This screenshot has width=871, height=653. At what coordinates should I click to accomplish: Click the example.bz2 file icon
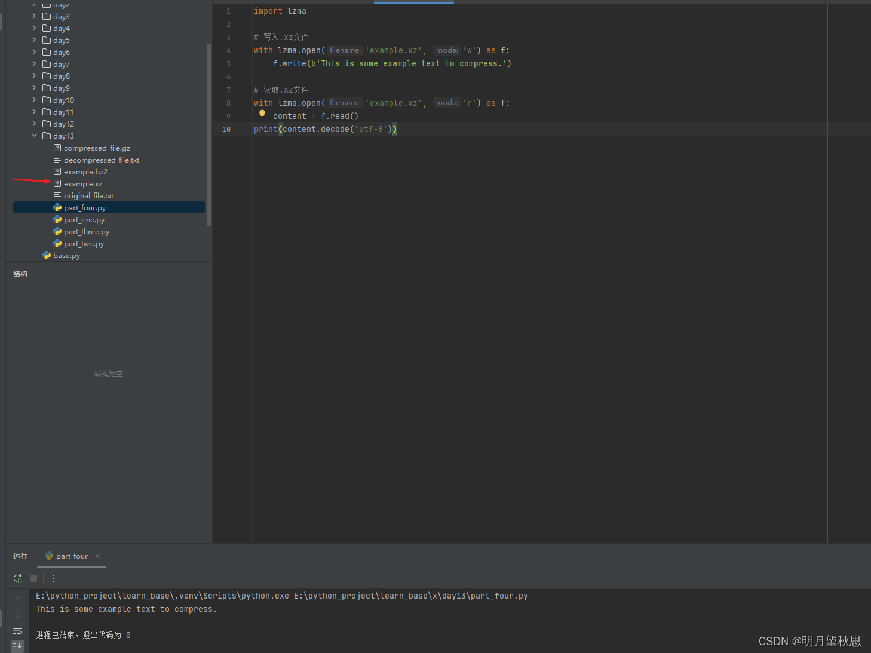tap(57, 171)
